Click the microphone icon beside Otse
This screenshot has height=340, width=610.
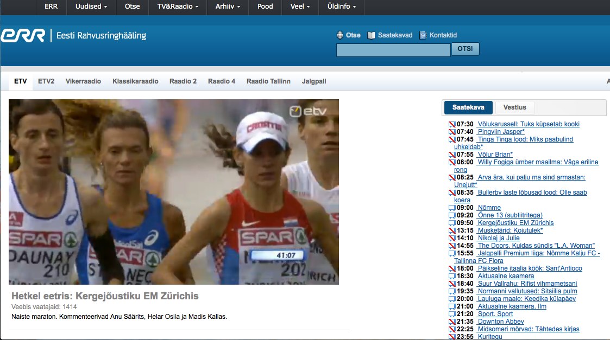340,35
